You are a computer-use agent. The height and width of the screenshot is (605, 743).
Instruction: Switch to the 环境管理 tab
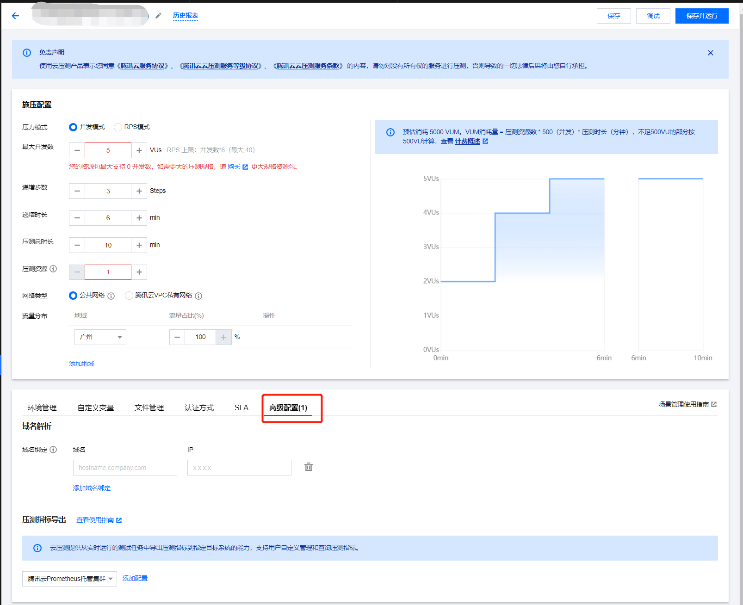click(42, 407)
